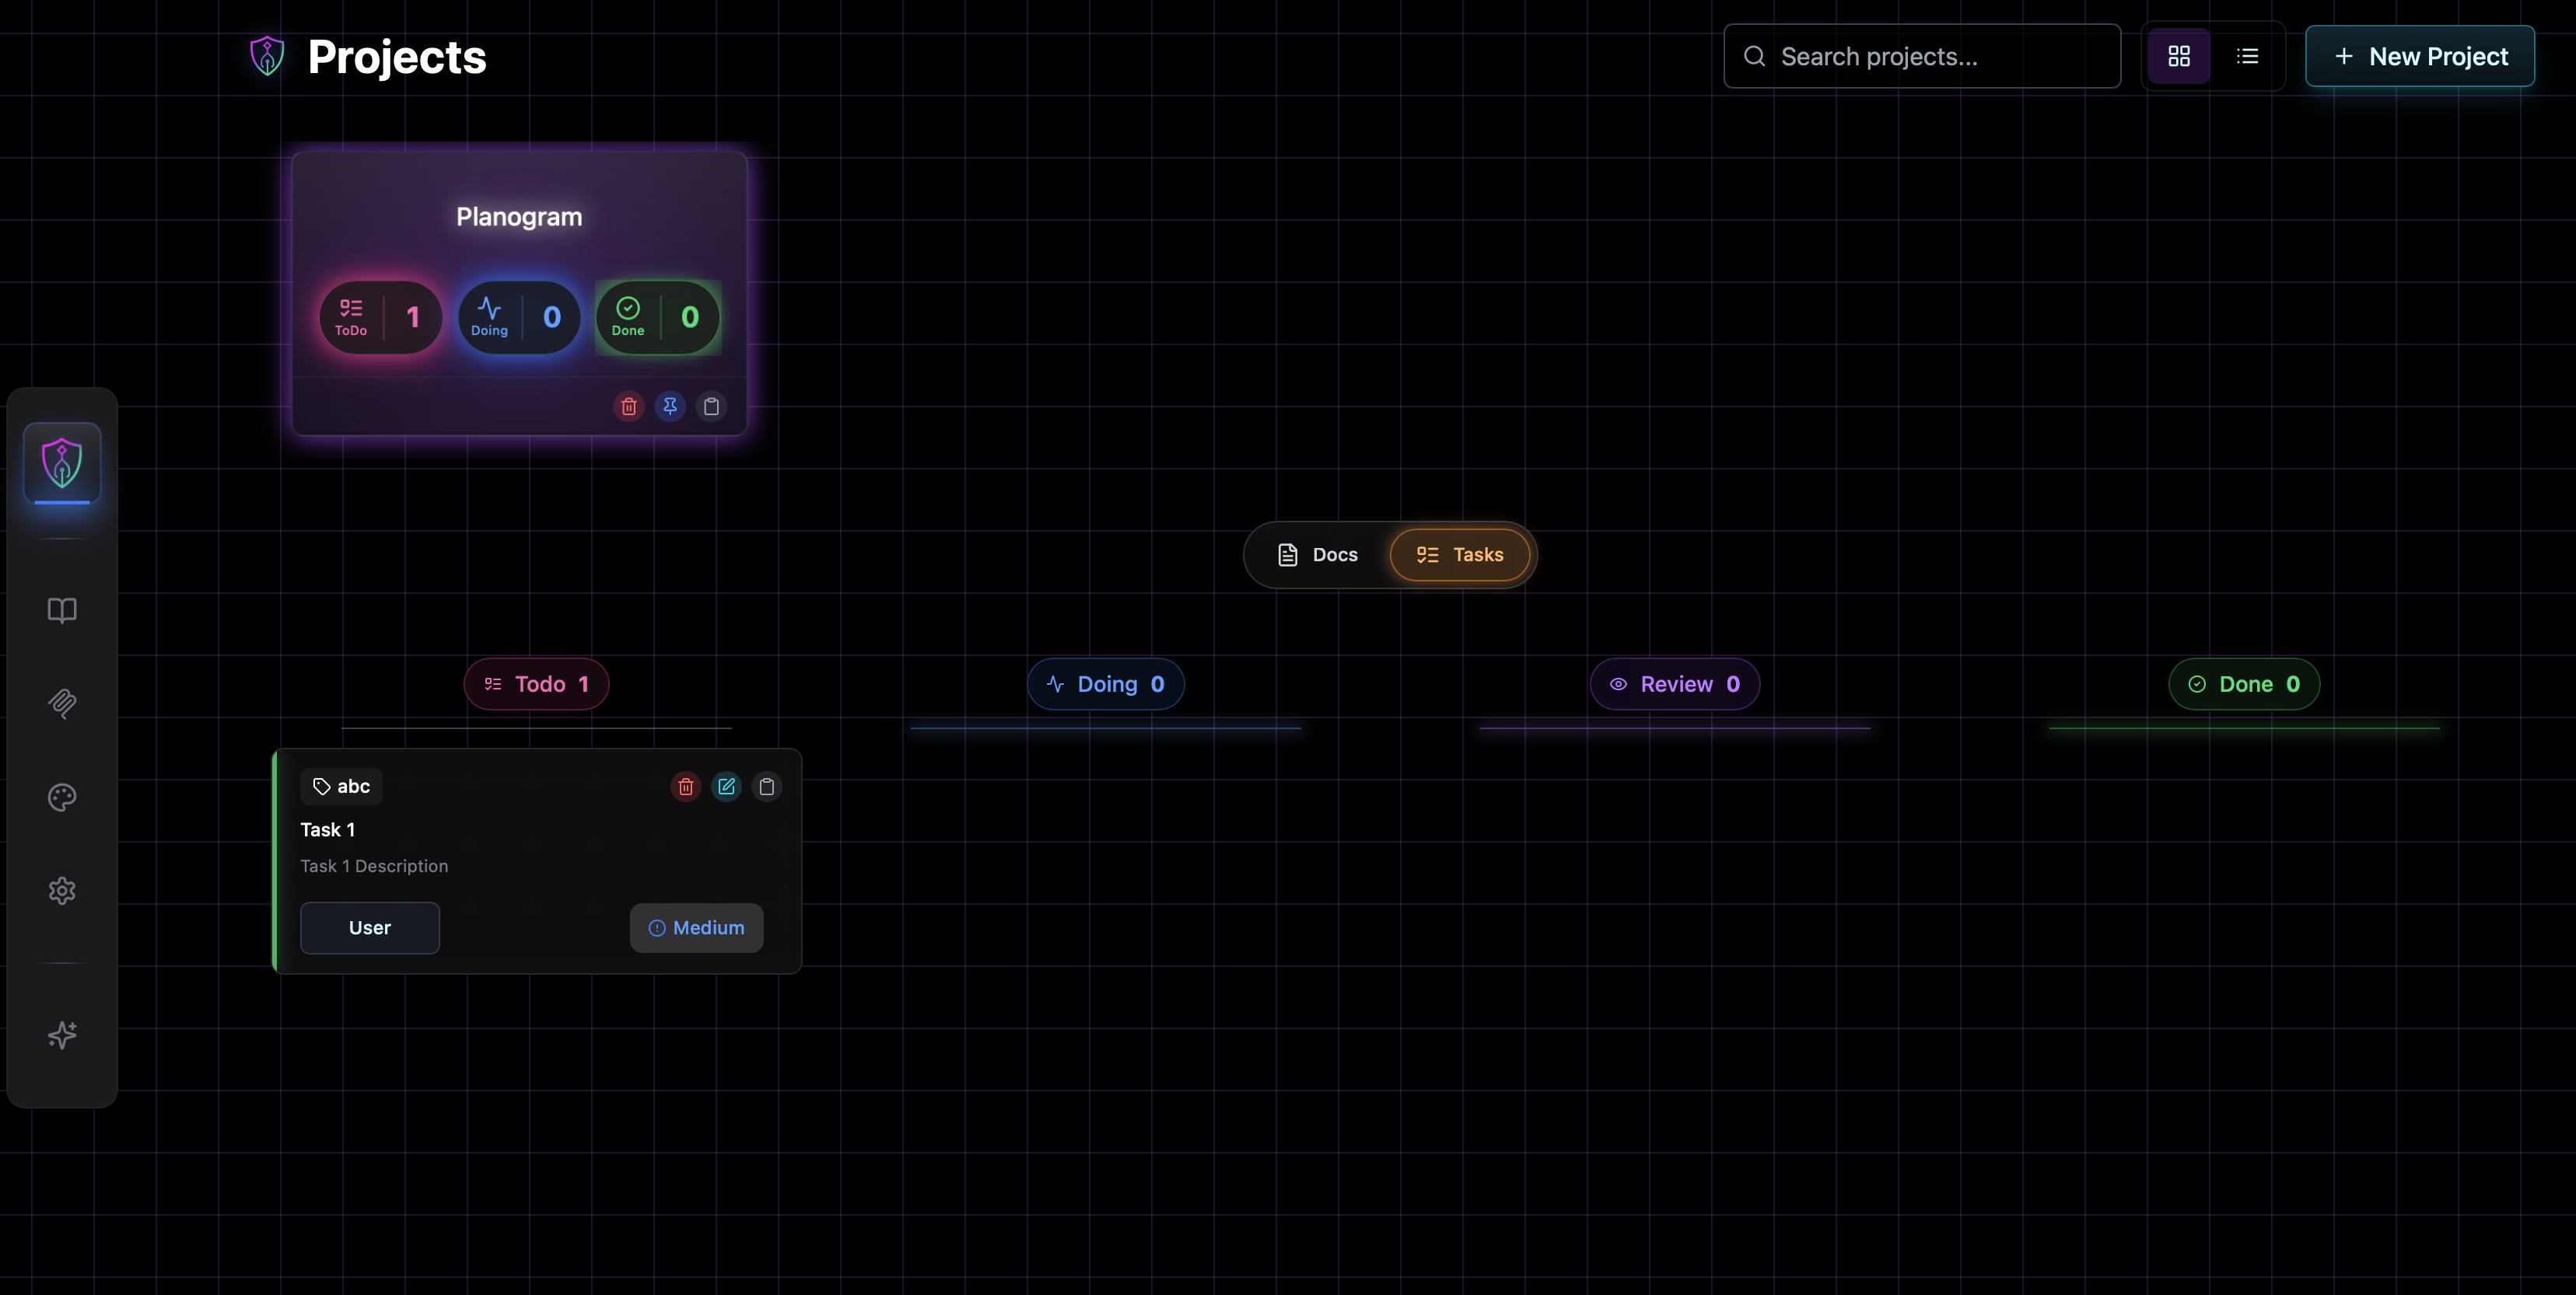Edit Task 1 using the pencil icon
The height and width of the screenshot is (1295, 2576).
tap(726, 787)
